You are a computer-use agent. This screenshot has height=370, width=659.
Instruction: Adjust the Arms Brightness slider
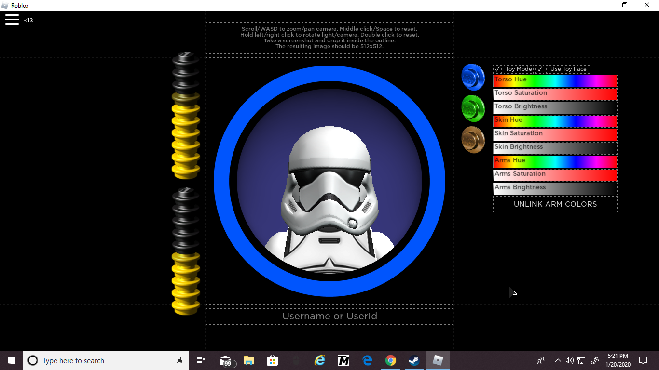(555, 188)
